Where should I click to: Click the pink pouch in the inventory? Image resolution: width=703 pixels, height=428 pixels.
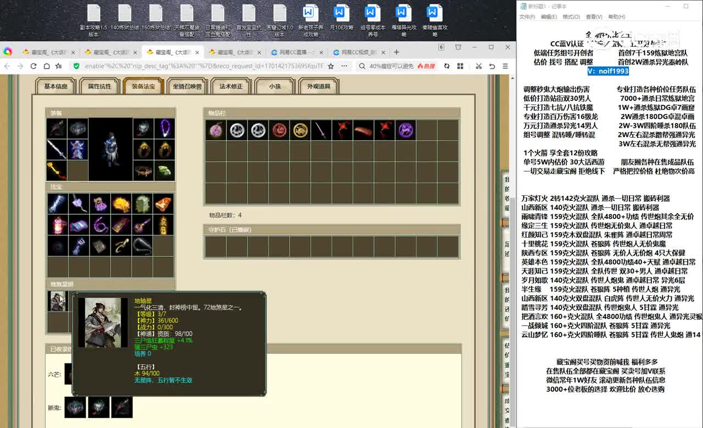pyautogui.click(x=216, y=130)
